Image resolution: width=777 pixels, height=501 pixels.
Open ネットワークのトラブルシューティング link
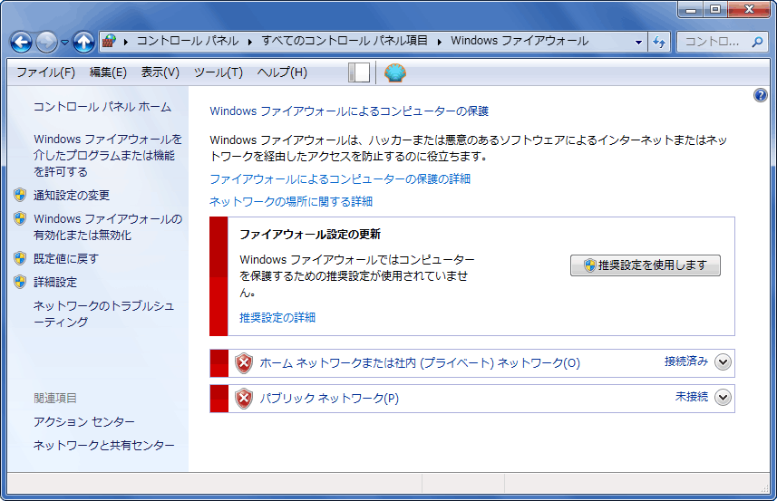coord(103,313)
